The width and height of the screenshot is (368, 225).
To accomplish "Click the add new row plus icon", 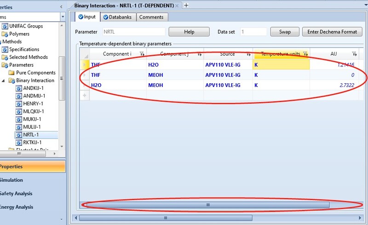I will (x=85, y=95).
